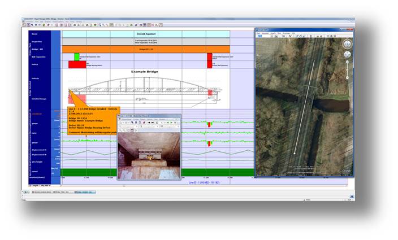Open the Help menu in Google Earth
This screenshot has height=240, width=398.
(x=293, y=33)
